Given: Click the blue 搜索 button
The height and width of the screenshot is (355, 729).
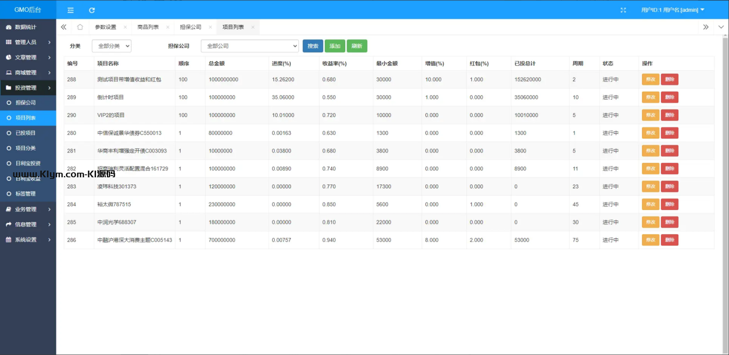Looking at the screenshot, I should 313,46.
